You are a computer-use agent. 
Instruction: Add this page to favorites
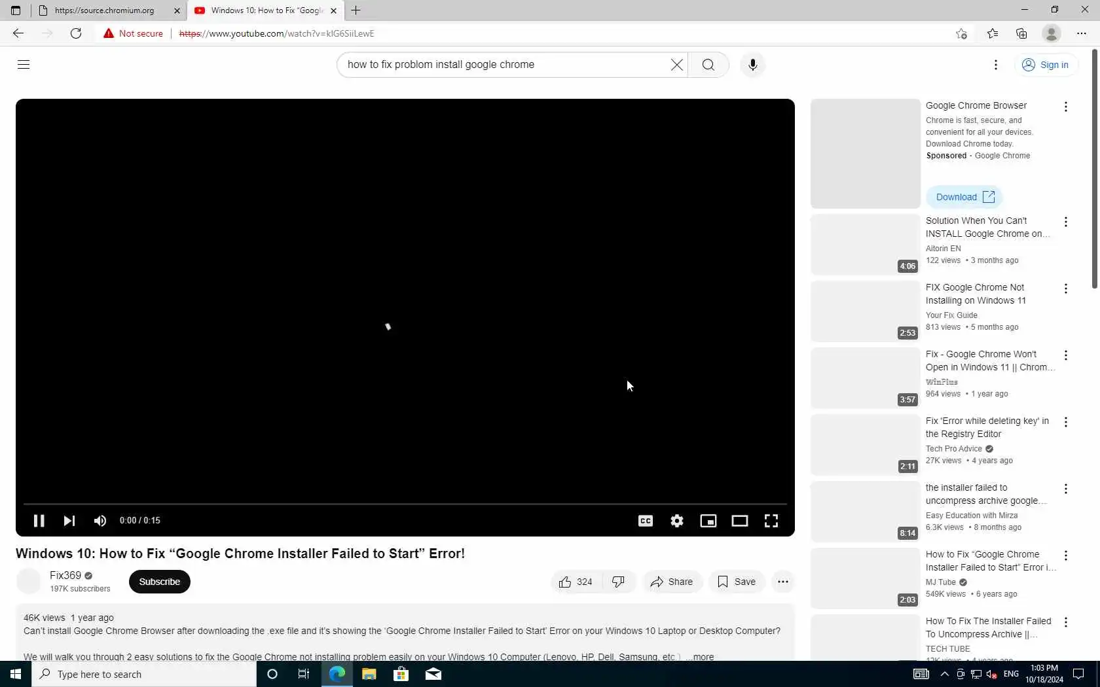click(x=961, y=33)
